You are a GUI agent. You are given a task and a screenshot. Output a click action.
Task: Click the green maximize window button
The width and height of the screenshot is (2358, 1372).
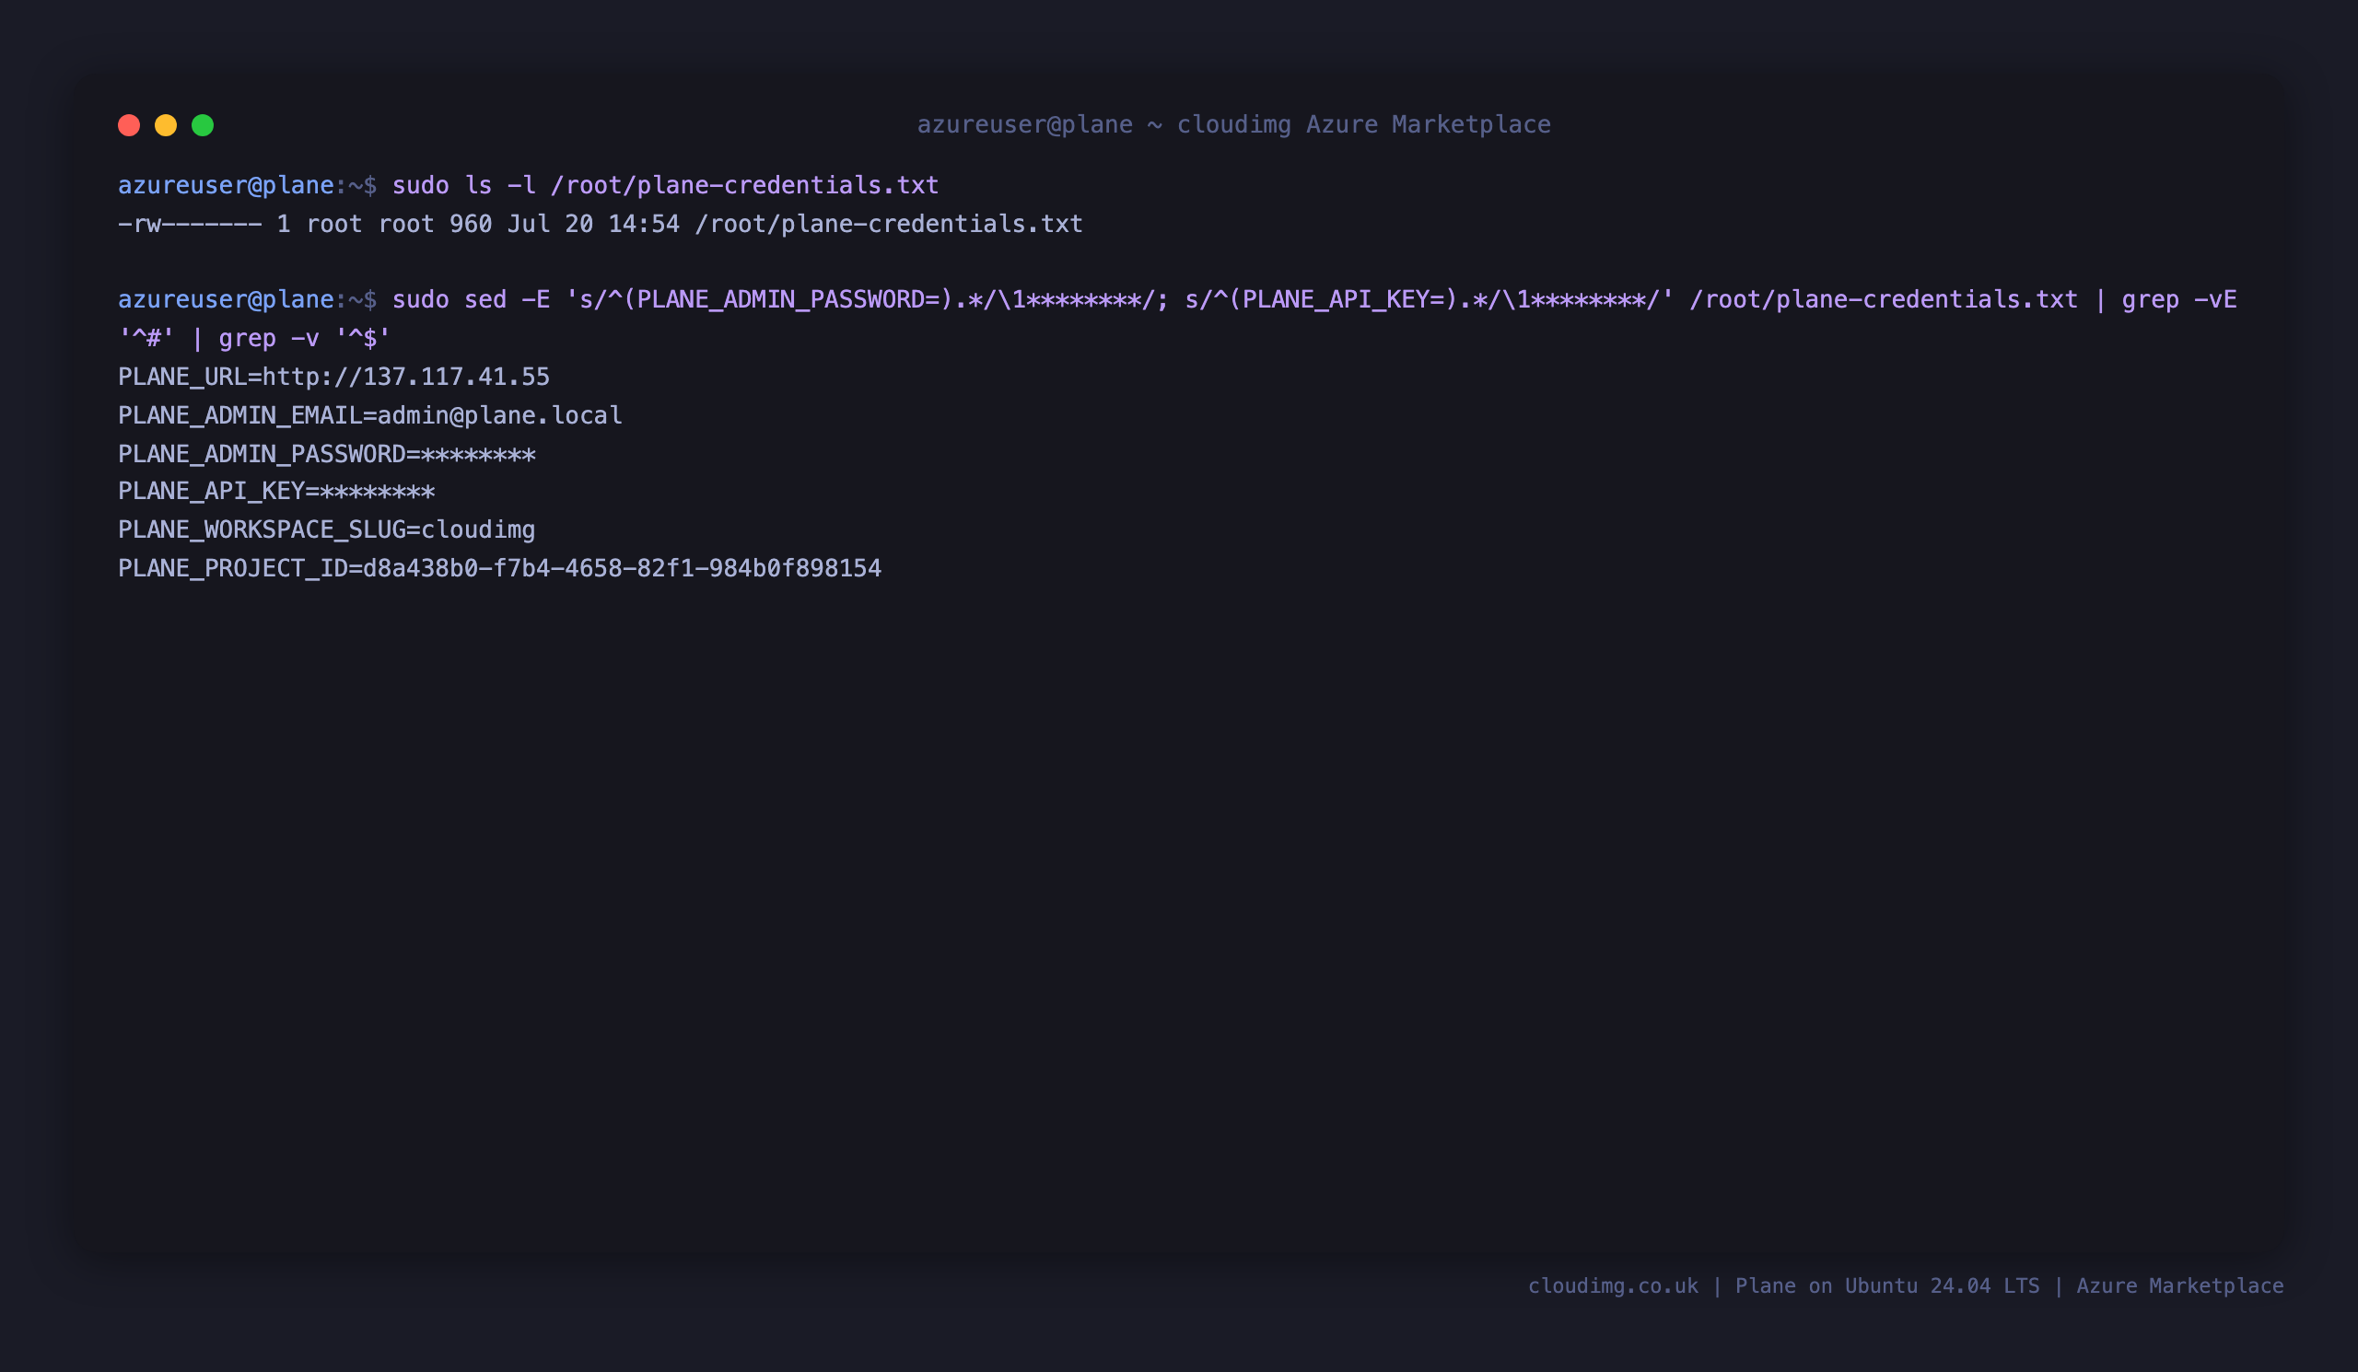click(x=203, y=125)
